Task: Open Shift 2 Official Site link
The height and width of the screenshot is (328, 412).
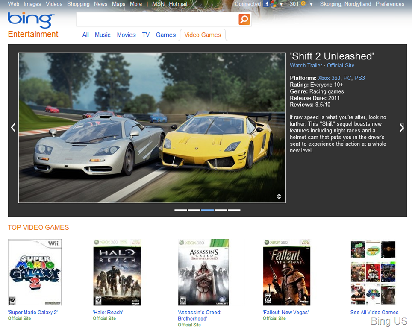Action: (341, 66)
